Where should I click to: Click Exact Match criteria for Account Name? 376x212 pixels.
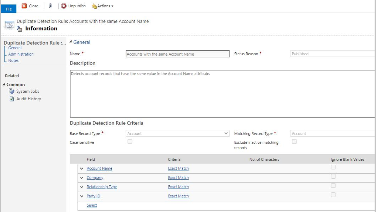(x=178, y=168)
